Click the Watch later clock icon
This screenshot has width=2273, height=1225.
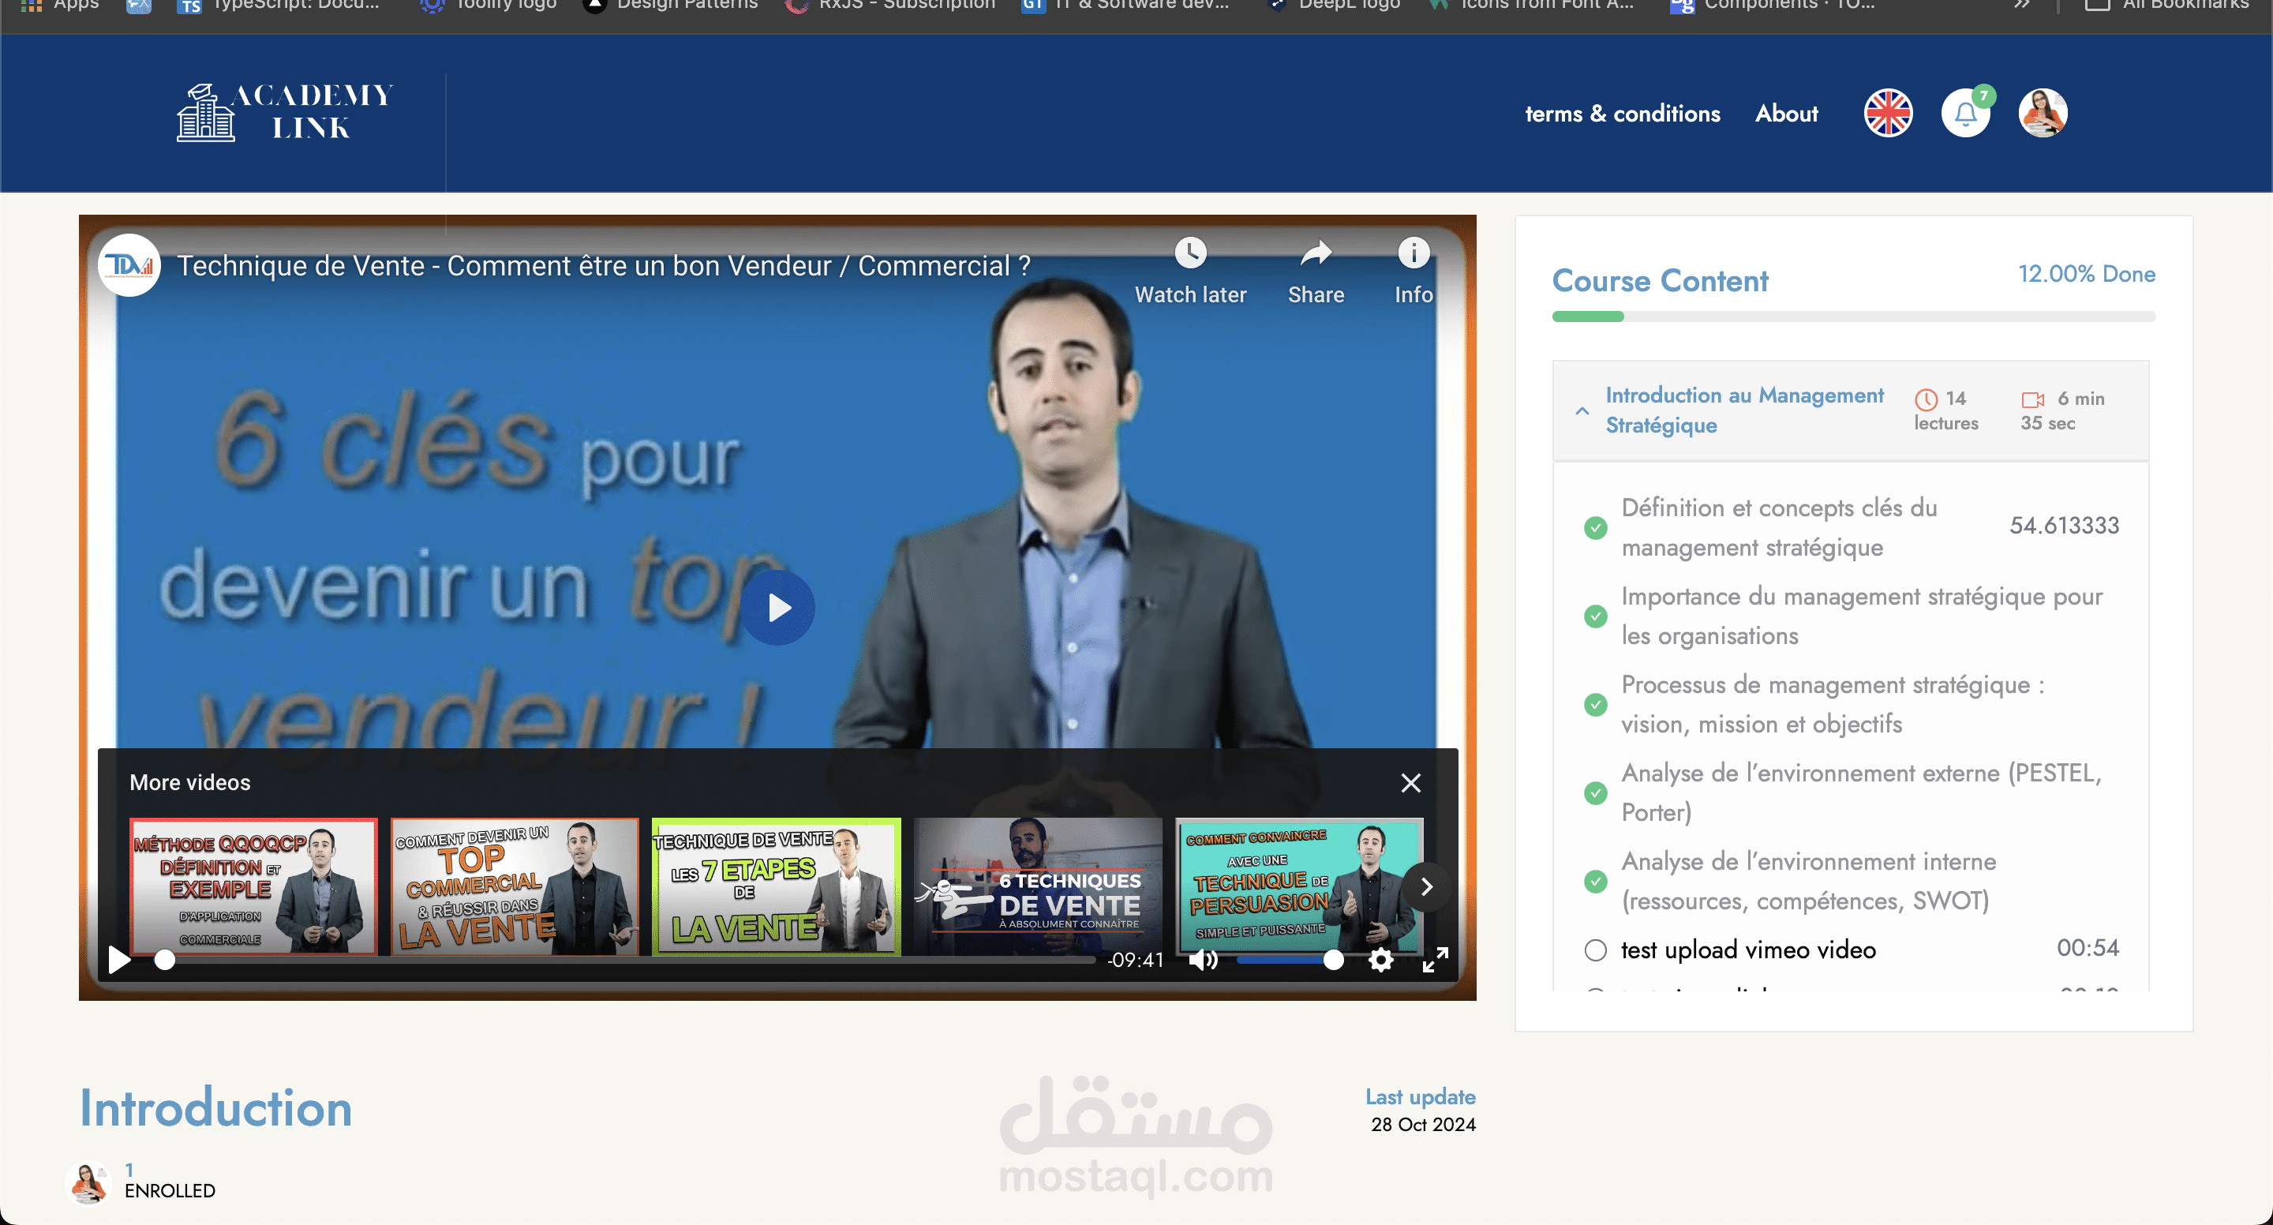[1190, 254]
